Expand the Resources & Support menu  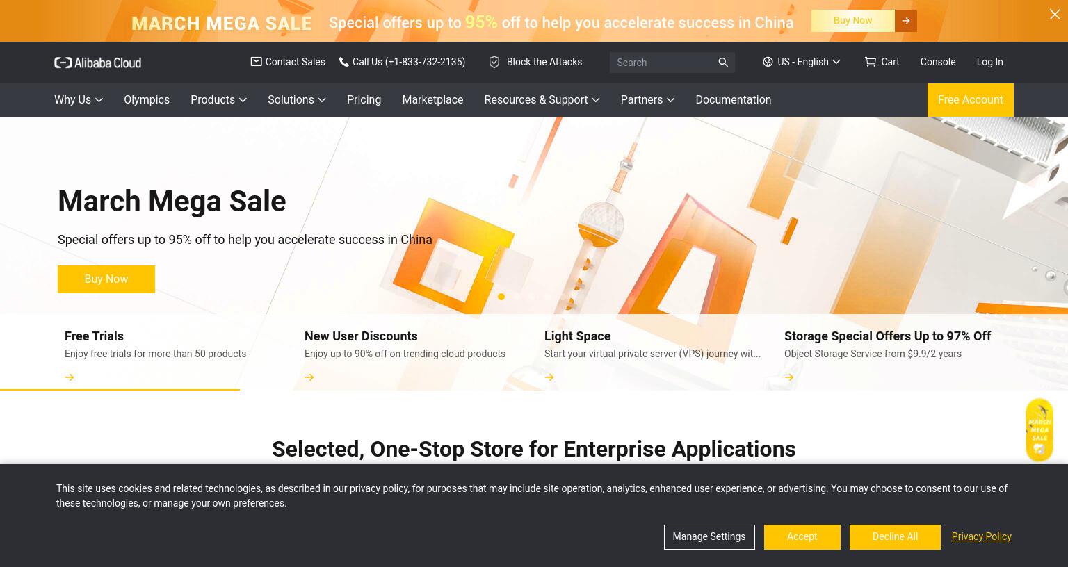point(542,100)
